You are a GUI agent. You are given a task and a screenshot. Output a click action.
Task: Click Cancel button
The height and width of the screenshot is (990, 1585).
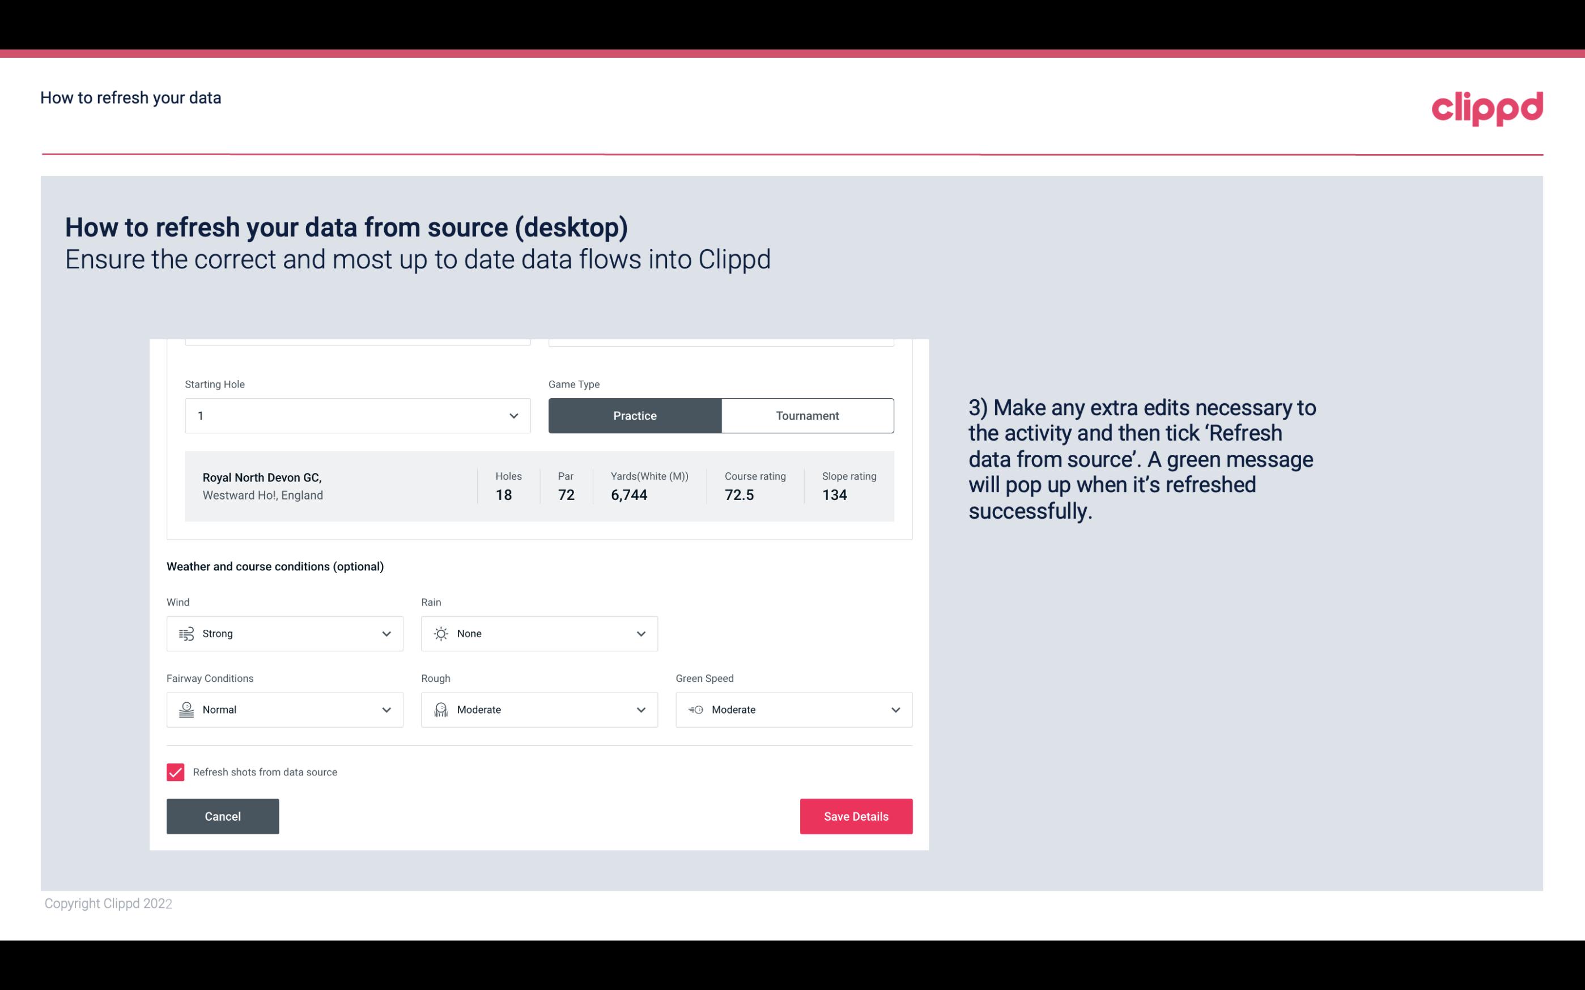click(223, 816)
